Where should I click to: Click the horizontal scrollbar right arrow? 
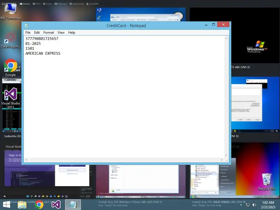(x=221, y=160)
